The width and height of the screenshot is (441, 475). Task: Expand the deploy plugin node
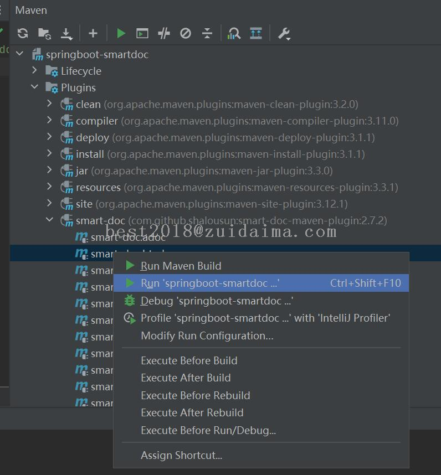pos(49,137)
